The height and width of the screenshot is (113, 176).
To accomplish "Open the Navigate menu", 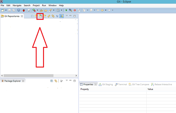I will (x=17, y=5).
